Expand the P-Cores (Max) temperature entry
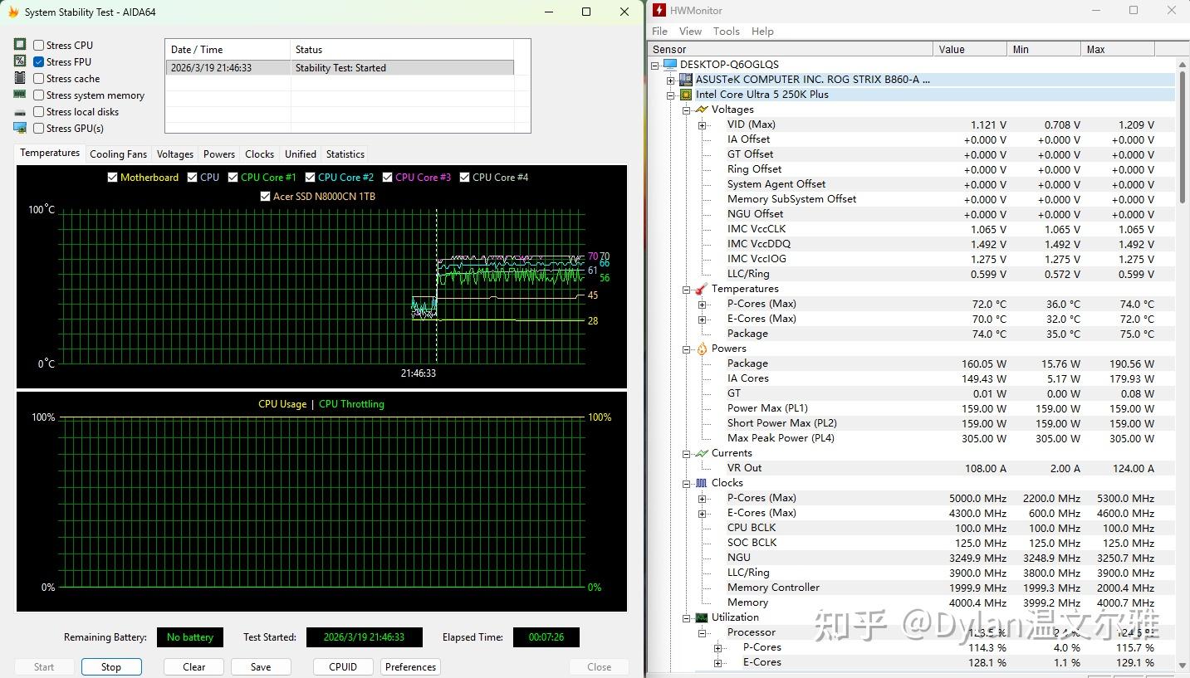This screenshot has width=1190, height=678. click(x=703, y=305)
